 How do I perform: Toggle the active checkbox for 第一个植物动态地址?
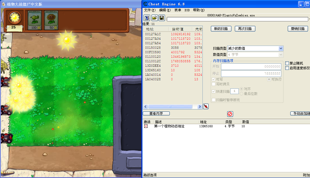click(x=146, y=126)
